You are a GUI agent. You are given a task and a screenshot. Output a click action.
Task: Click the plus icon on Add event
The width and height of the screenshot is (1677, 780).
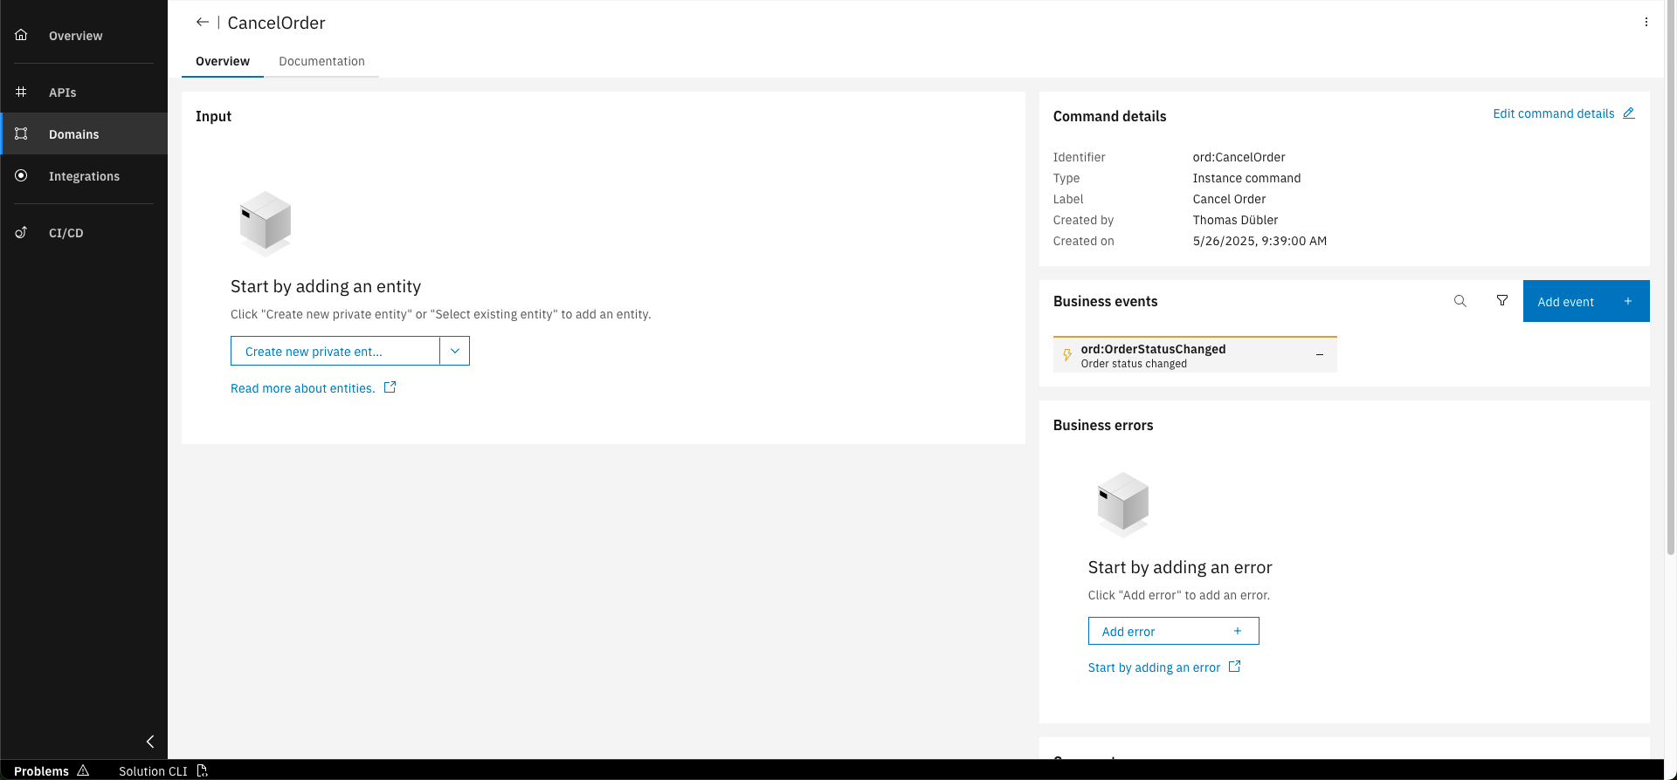tap(1628, 301)
